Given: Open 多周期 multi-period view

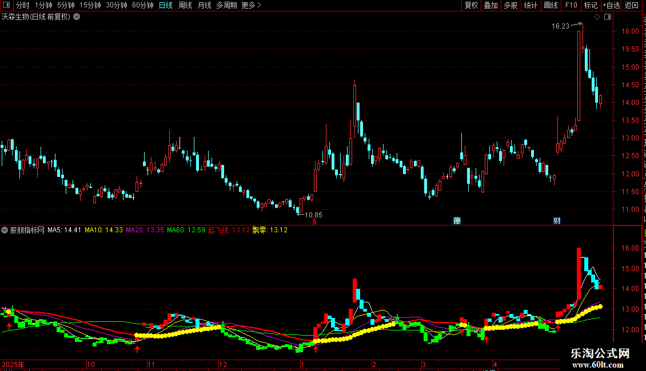Looking at the screenshot, I should click(x=226, y=5).
